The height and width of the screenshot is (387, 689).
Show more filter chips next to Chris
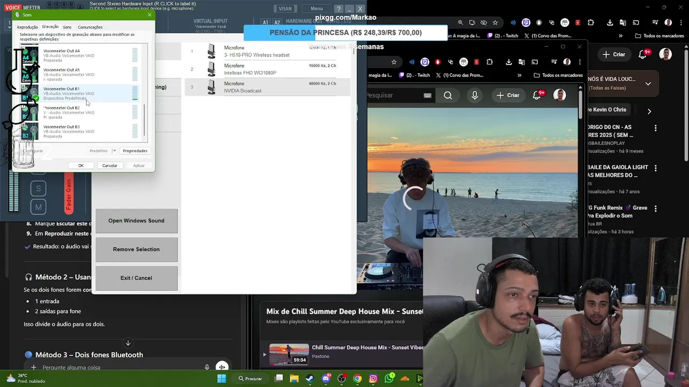(649, 111)
